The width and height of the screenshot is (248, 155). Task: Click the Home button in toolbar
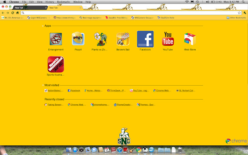point(17,13)
